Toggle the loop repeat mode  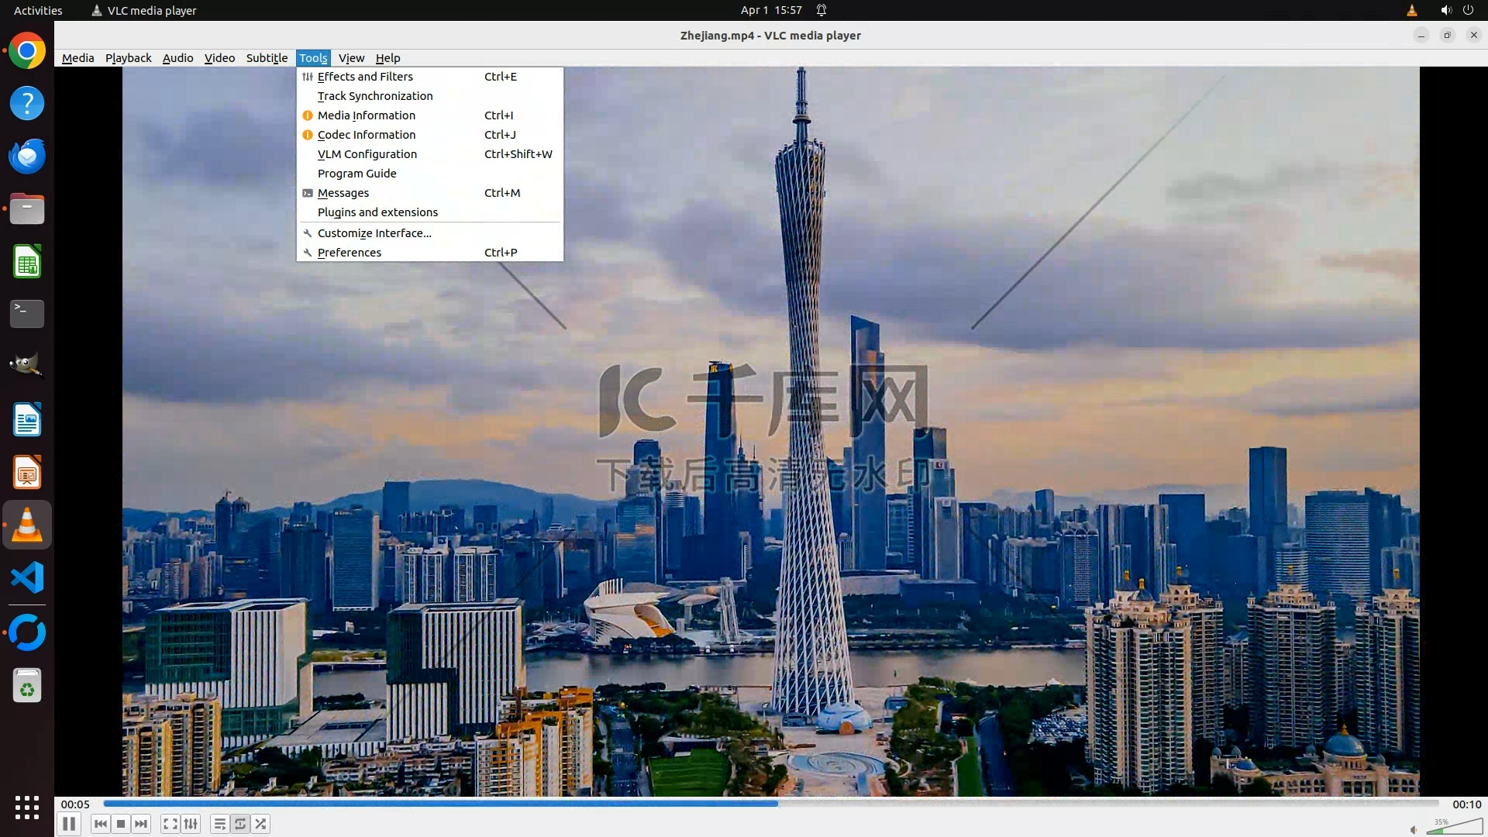click(240, 824)
